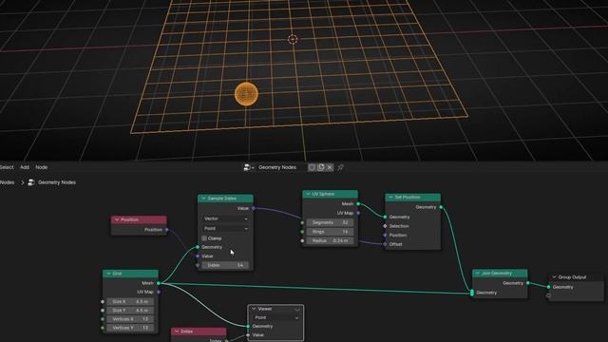Viewport: 608px width, 342px height.
Task: Click Set Position node's Position input socket
Action: (385, 235)
